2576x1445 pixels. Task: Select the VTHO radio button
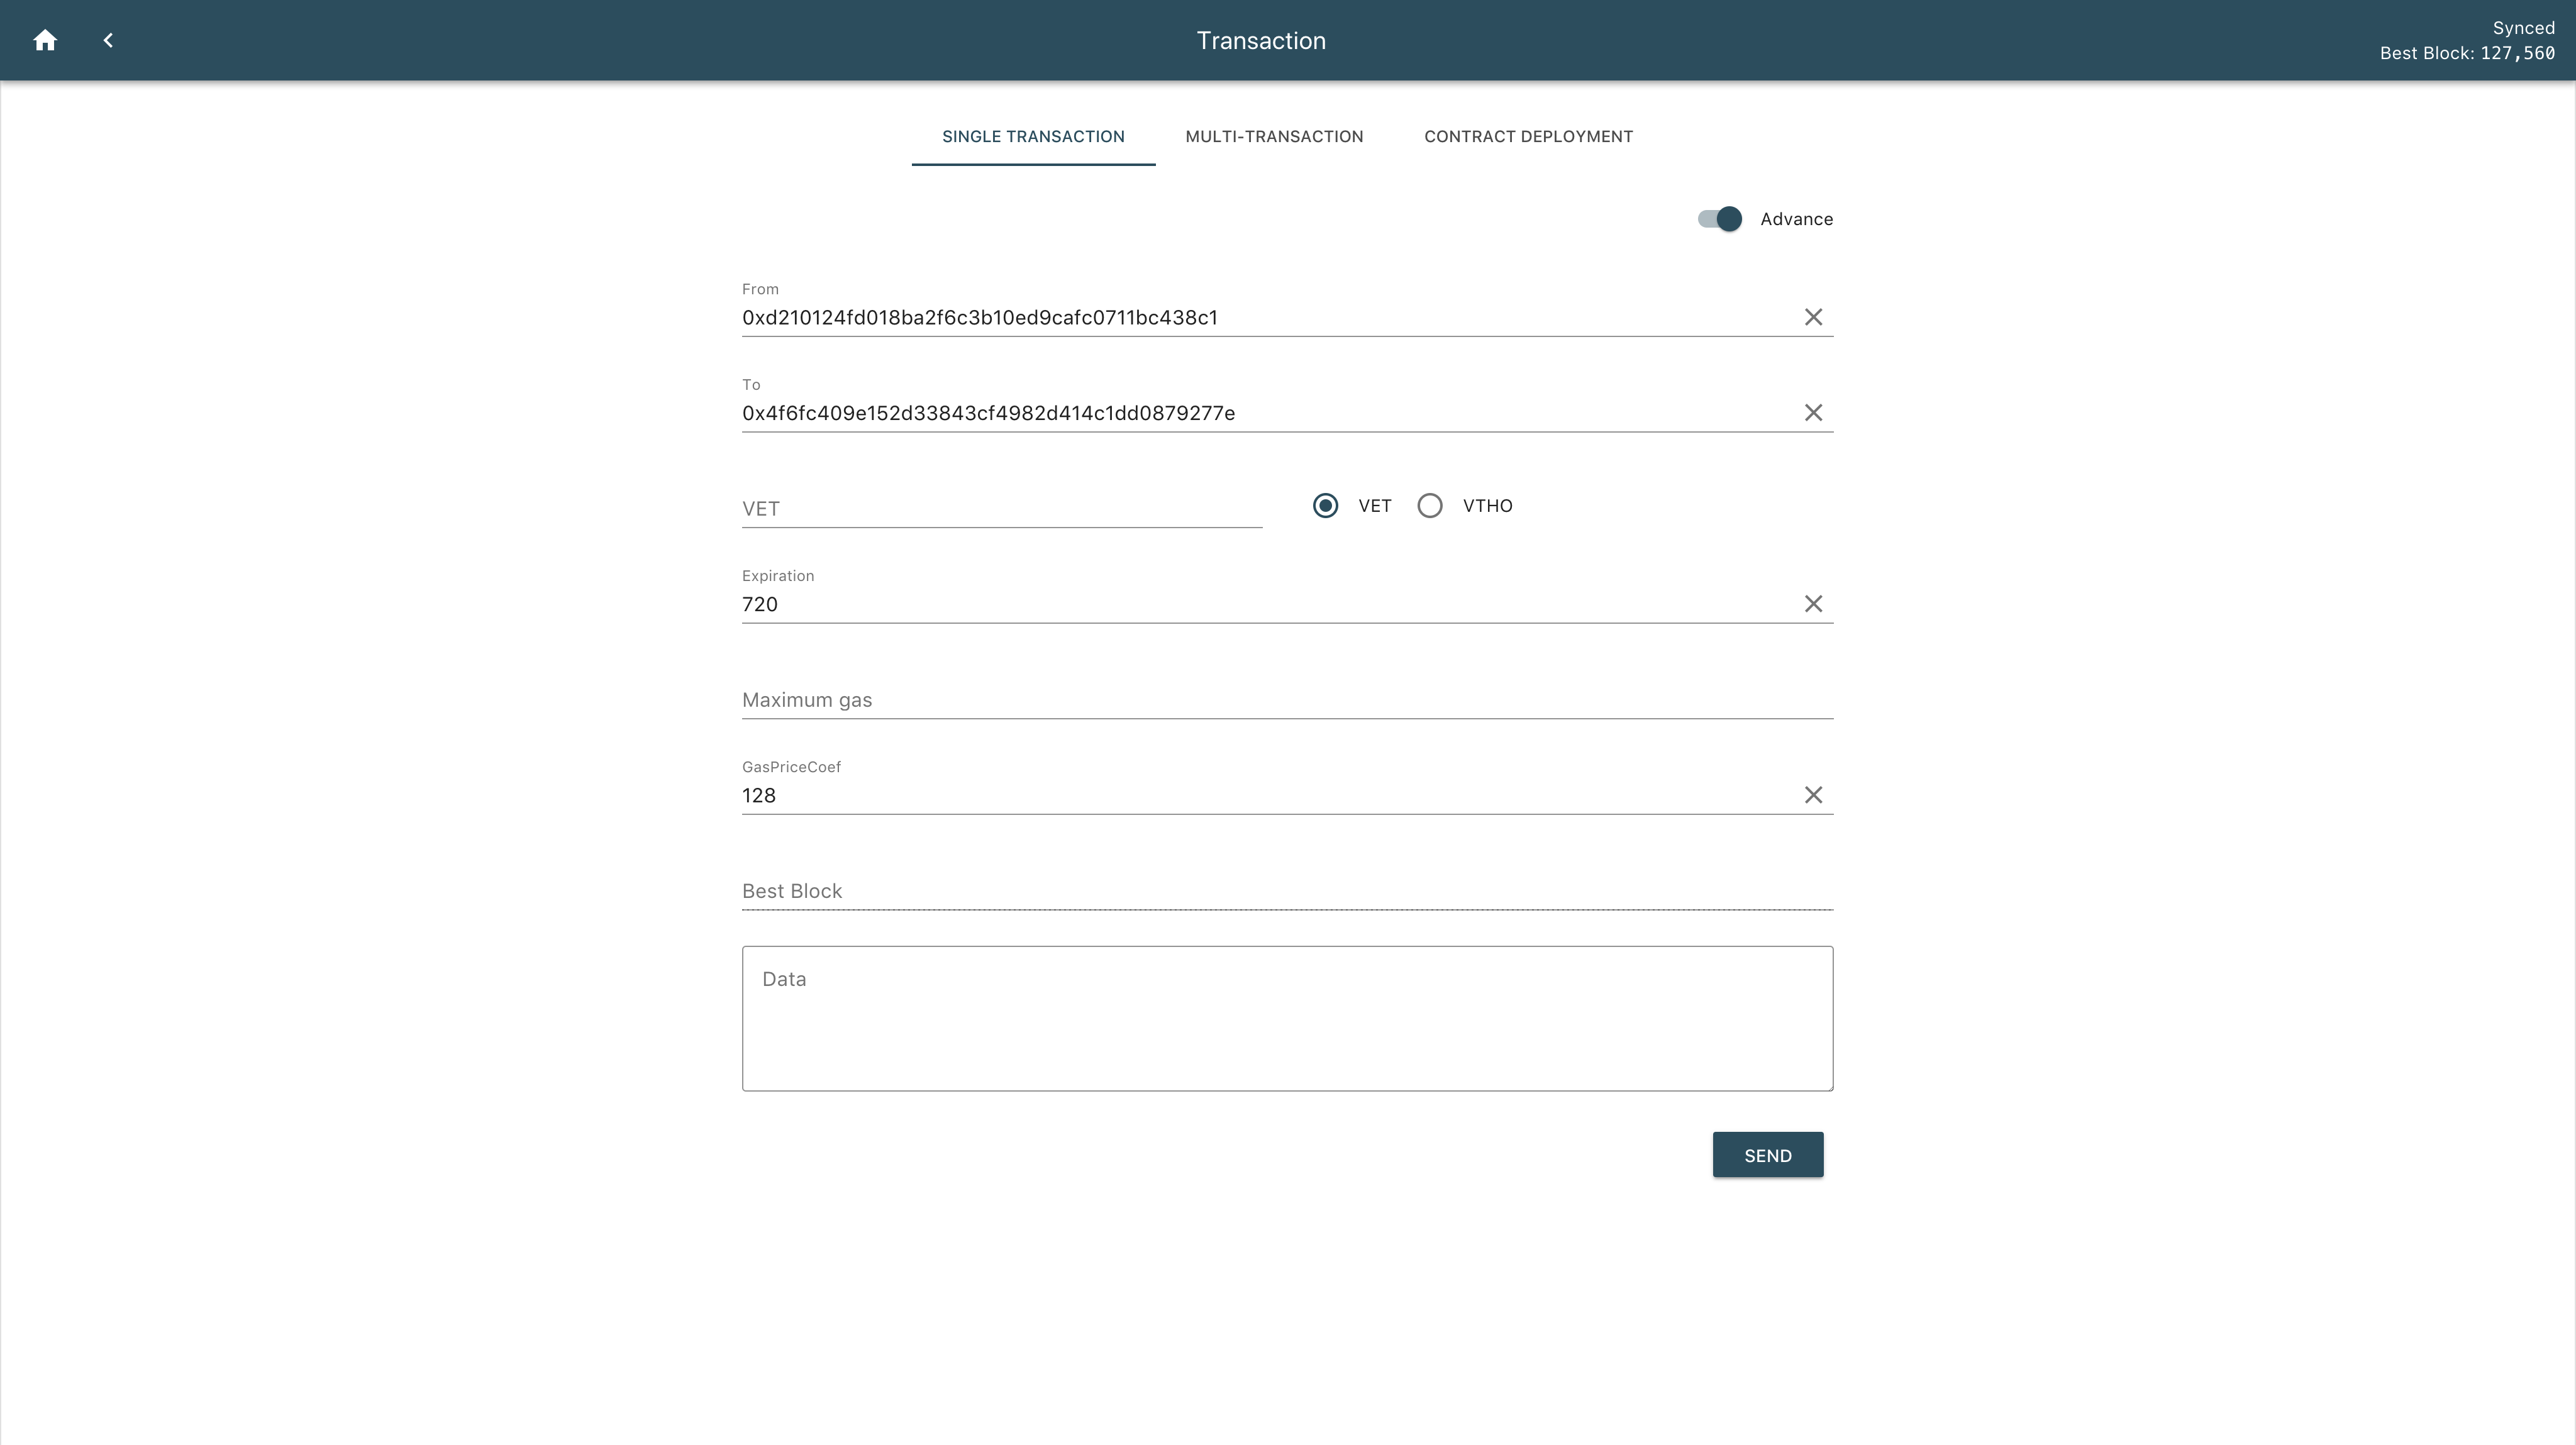[x=1430, y=504]
